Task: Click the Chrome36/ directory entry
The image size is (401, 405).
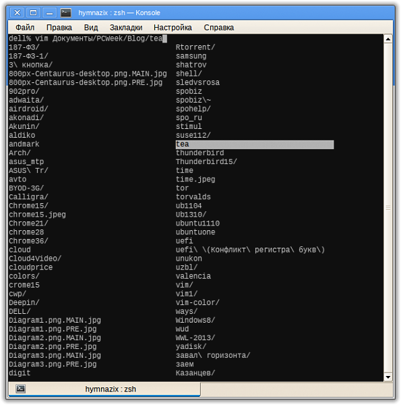Action: (28, 241)
